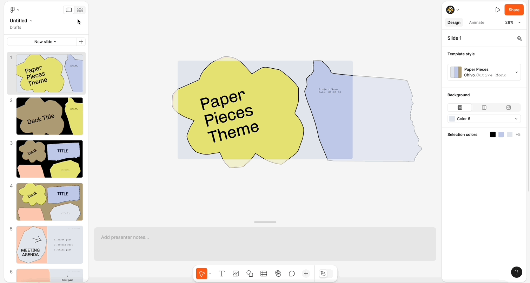
Task: Open Paper Pieces template style dropdown
Action: point(484,72)
